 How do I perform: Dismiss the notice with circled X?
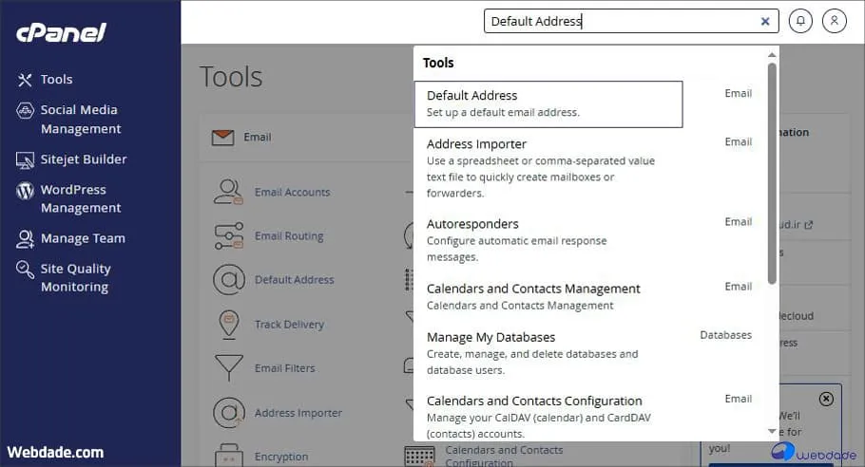[x=826, y=399]
